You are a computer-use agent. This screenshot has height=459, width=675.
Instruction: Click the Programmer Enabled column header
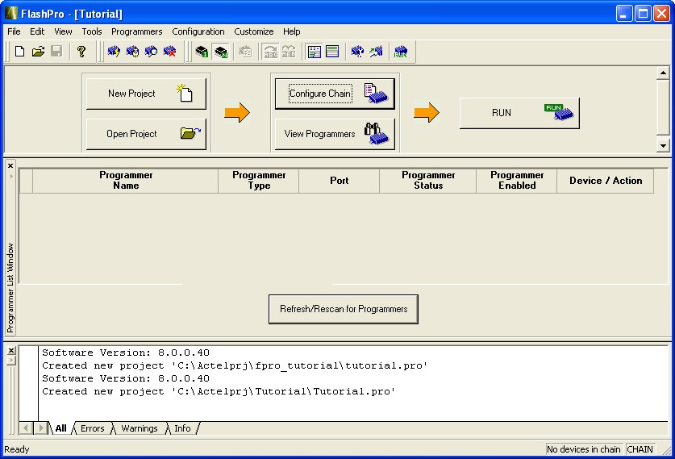pos(517,181)
